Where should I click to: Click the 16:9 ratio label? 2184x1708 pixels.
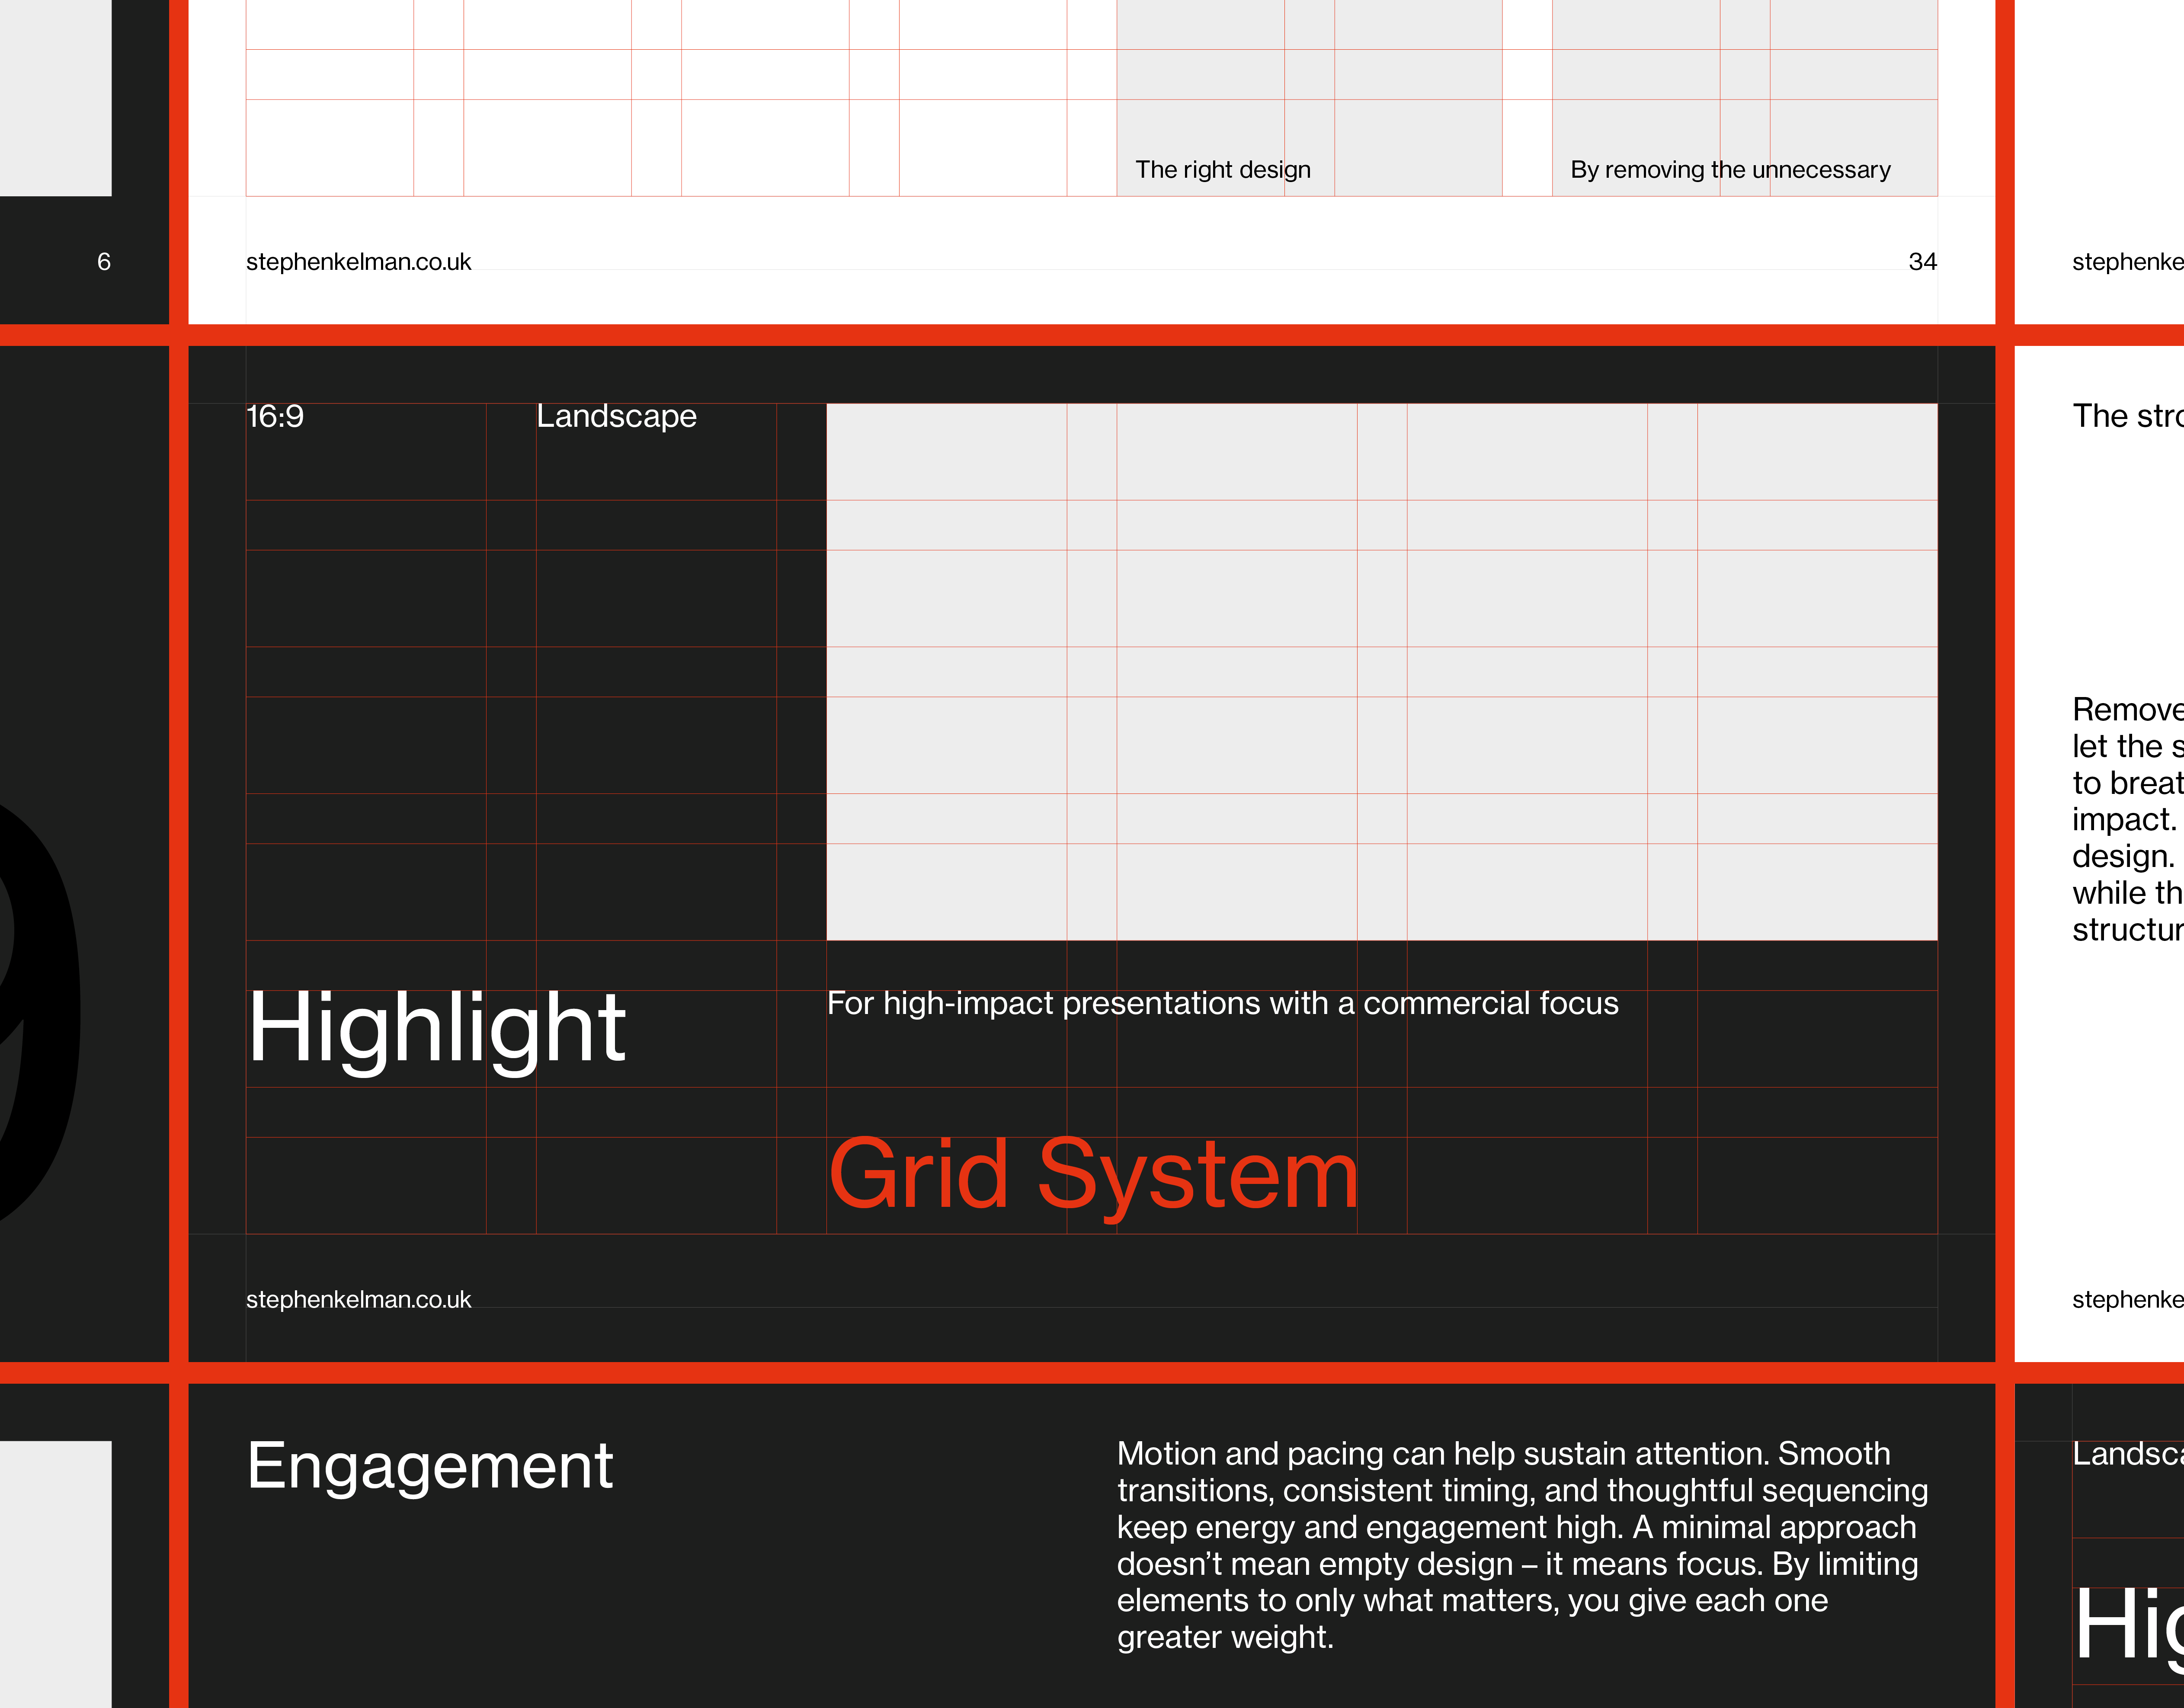(275, 416)
